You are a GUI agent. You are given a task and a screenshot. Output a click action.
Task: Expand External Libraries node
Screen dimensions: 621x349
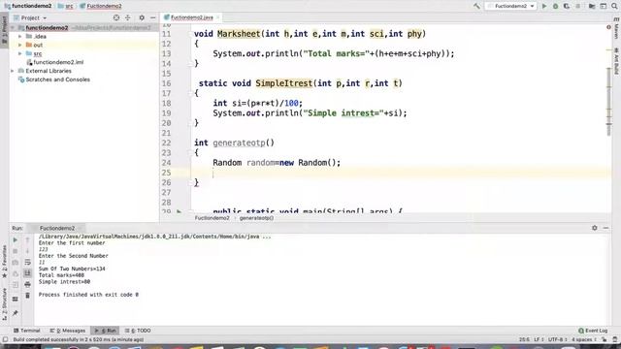coord(13,71)
